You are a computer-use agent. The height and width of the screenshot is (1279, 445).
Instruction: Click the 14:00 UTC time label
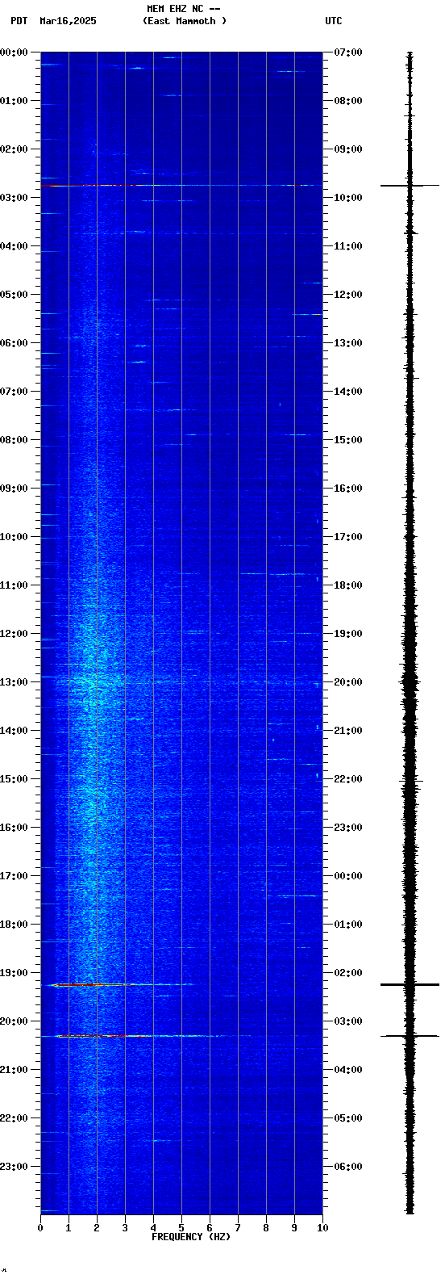(348, 392)
